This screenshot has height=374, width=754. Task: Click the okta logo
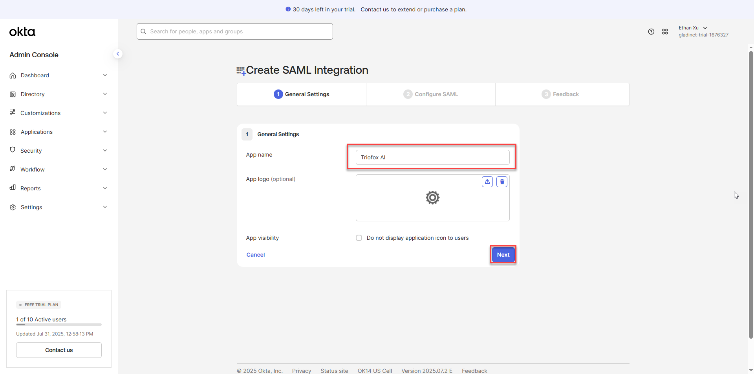(22, 31)
